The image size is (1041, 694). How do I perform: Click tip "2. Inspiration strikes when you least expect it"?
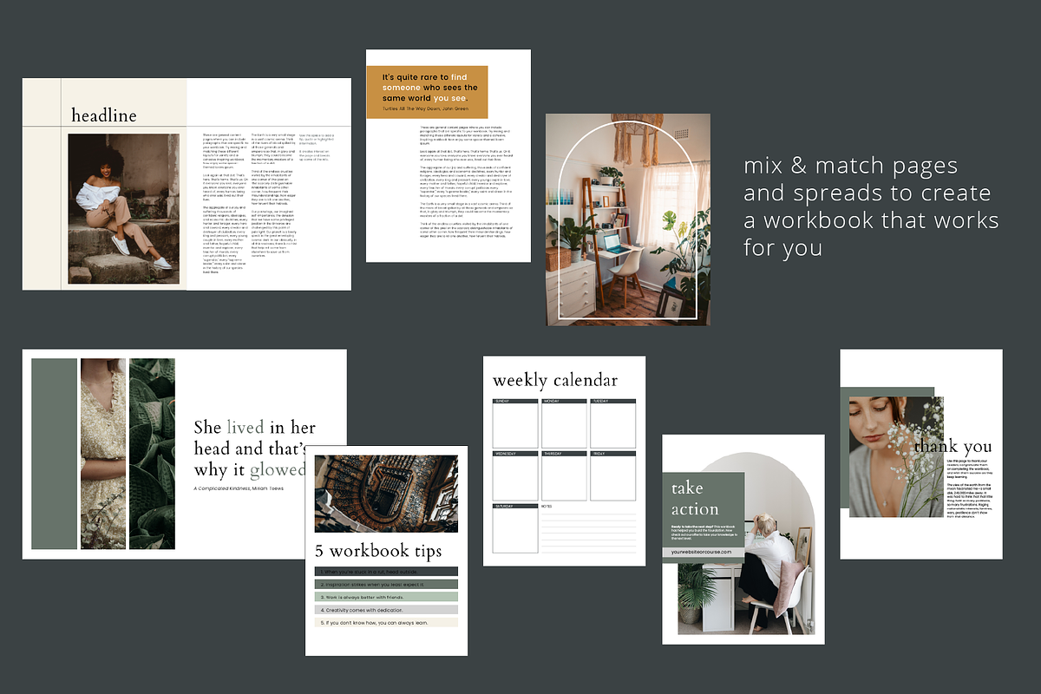(386, 585)
